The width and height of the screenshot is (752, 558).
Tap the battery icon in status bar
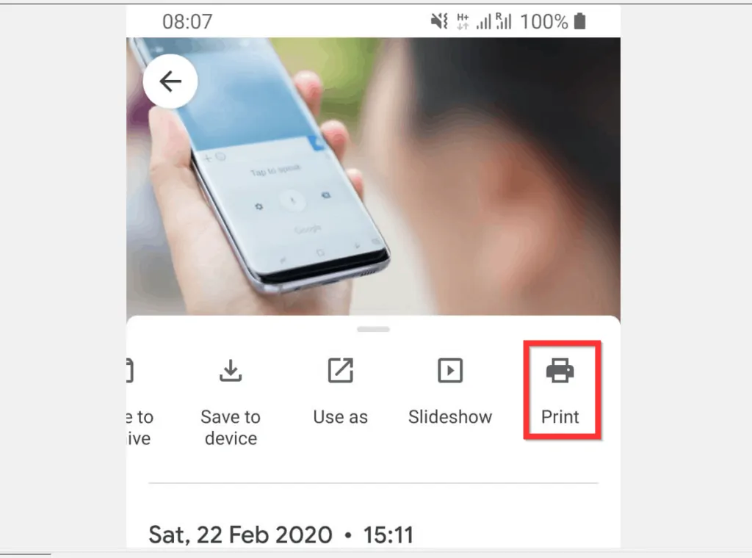580,21
